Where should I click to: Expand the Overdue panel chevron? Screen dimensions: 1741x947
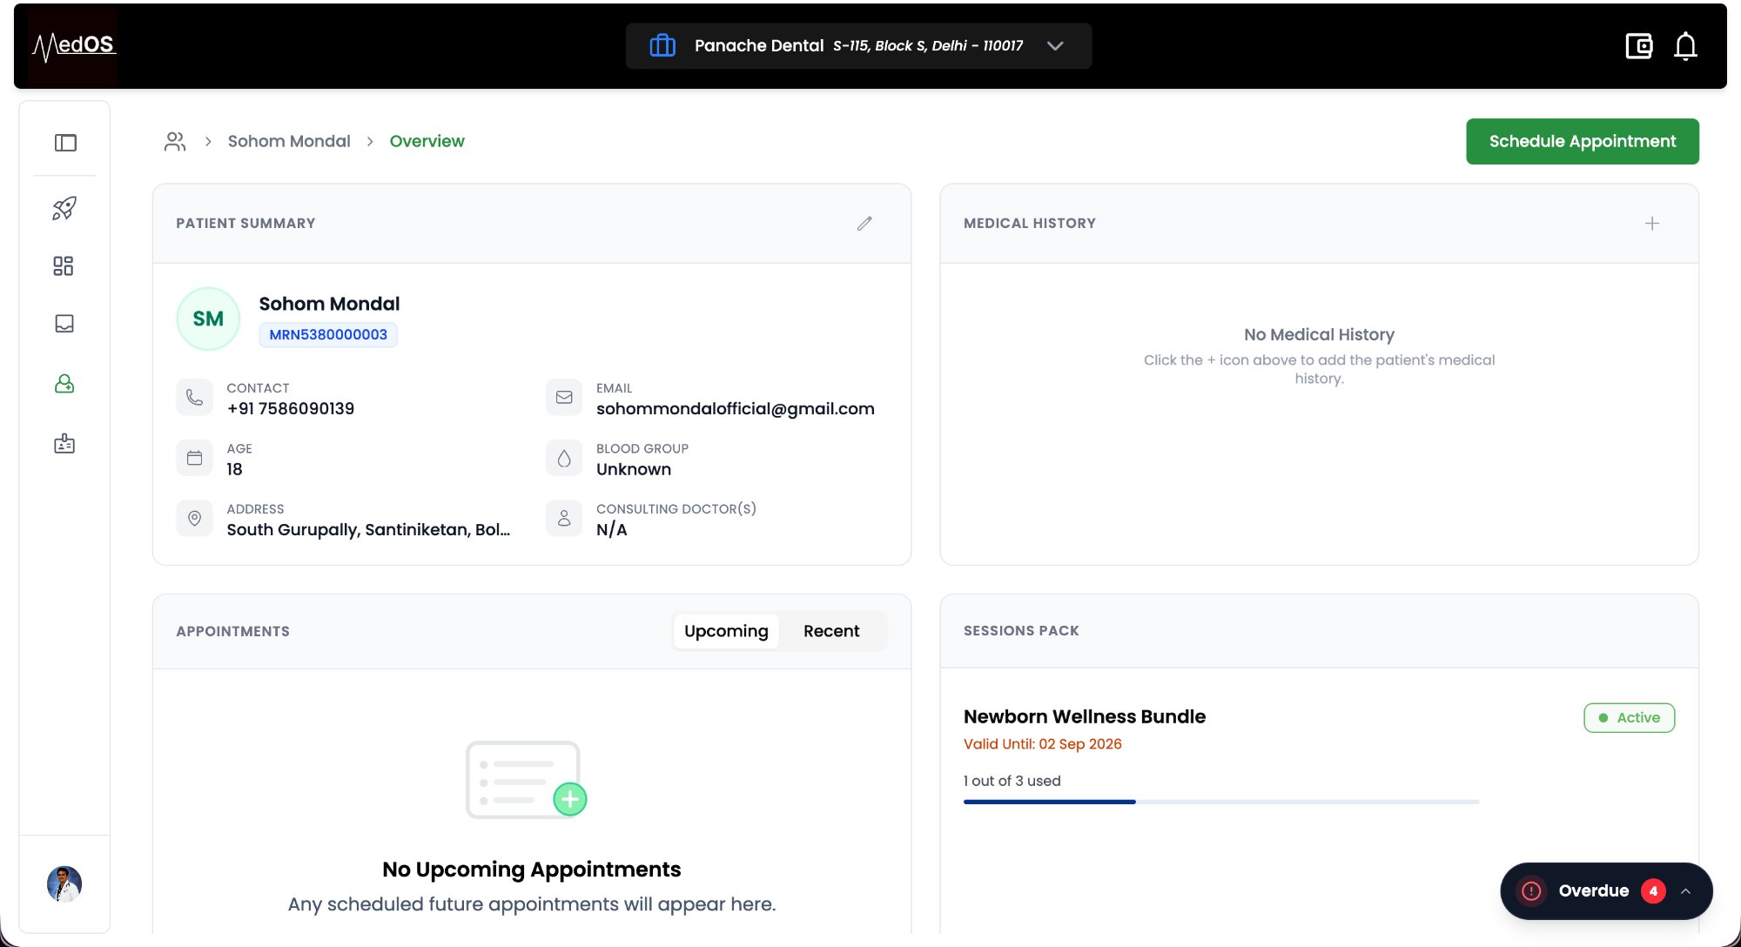click(x=1685, y=891)
